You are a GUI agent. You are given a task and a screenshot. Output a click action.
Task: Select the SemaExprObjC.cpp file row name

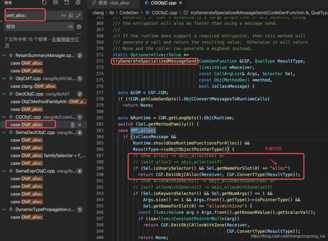[35, 171]
